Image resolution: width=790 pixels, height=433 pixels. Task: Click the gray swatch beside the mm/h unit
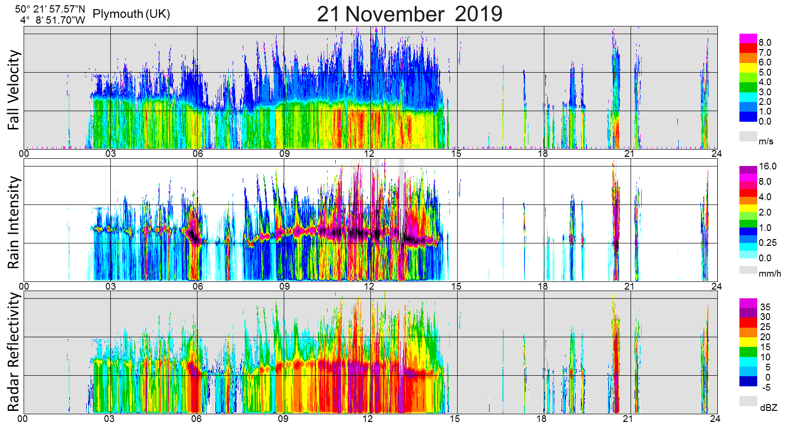pyautogui.click(x=748, y=269)
